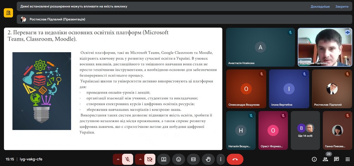This screenshot has height=166, width=354.
Task: Open the meeting details info icon
Action: [x=314, y=159]
